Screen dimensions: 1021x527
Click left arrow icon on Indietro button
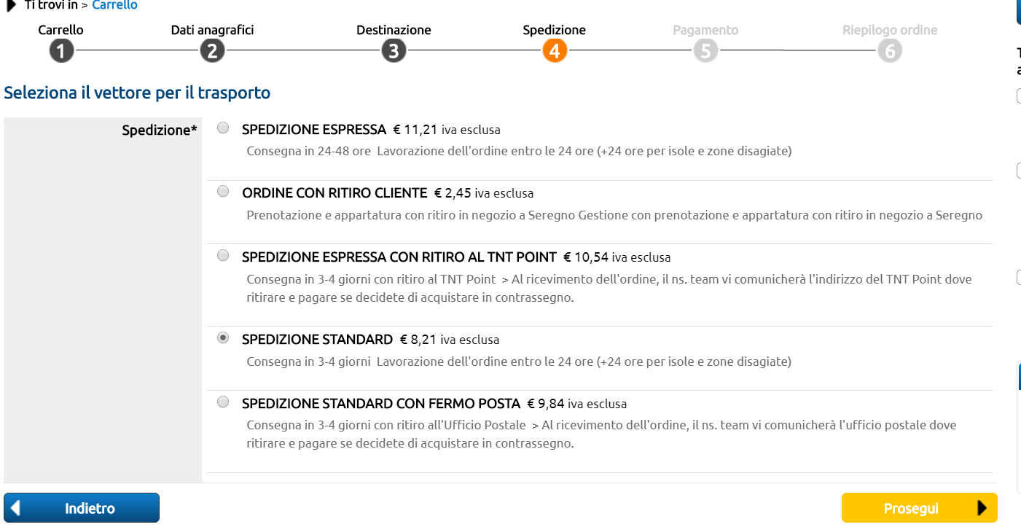(16, 508)
